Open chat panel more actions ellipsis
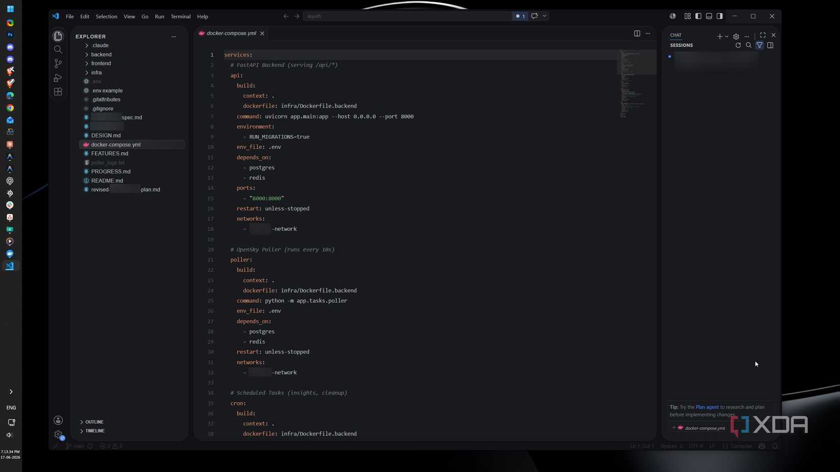Screen dimensions: 840x472 click(747, 37)
